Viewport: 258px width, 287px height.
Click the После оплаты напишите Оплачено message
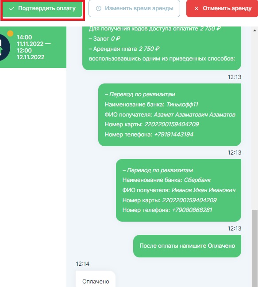[187, 246]
